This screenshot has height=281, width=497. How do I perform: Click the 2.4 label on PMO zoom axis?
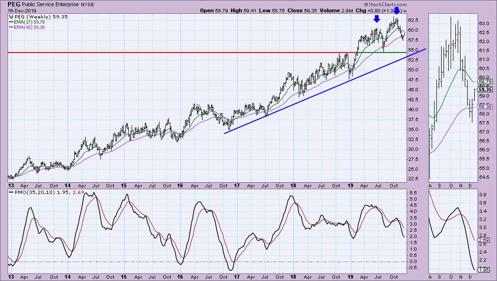point(484,252)
